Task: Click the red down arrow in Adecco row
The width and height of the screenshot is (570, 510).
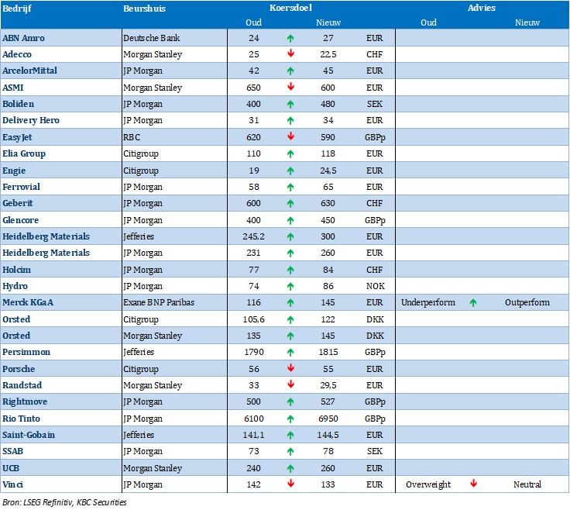Action: 290,53
